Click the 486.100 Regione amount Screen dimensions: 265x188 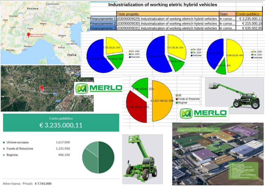pyautogui.click(x=64, y=155)
